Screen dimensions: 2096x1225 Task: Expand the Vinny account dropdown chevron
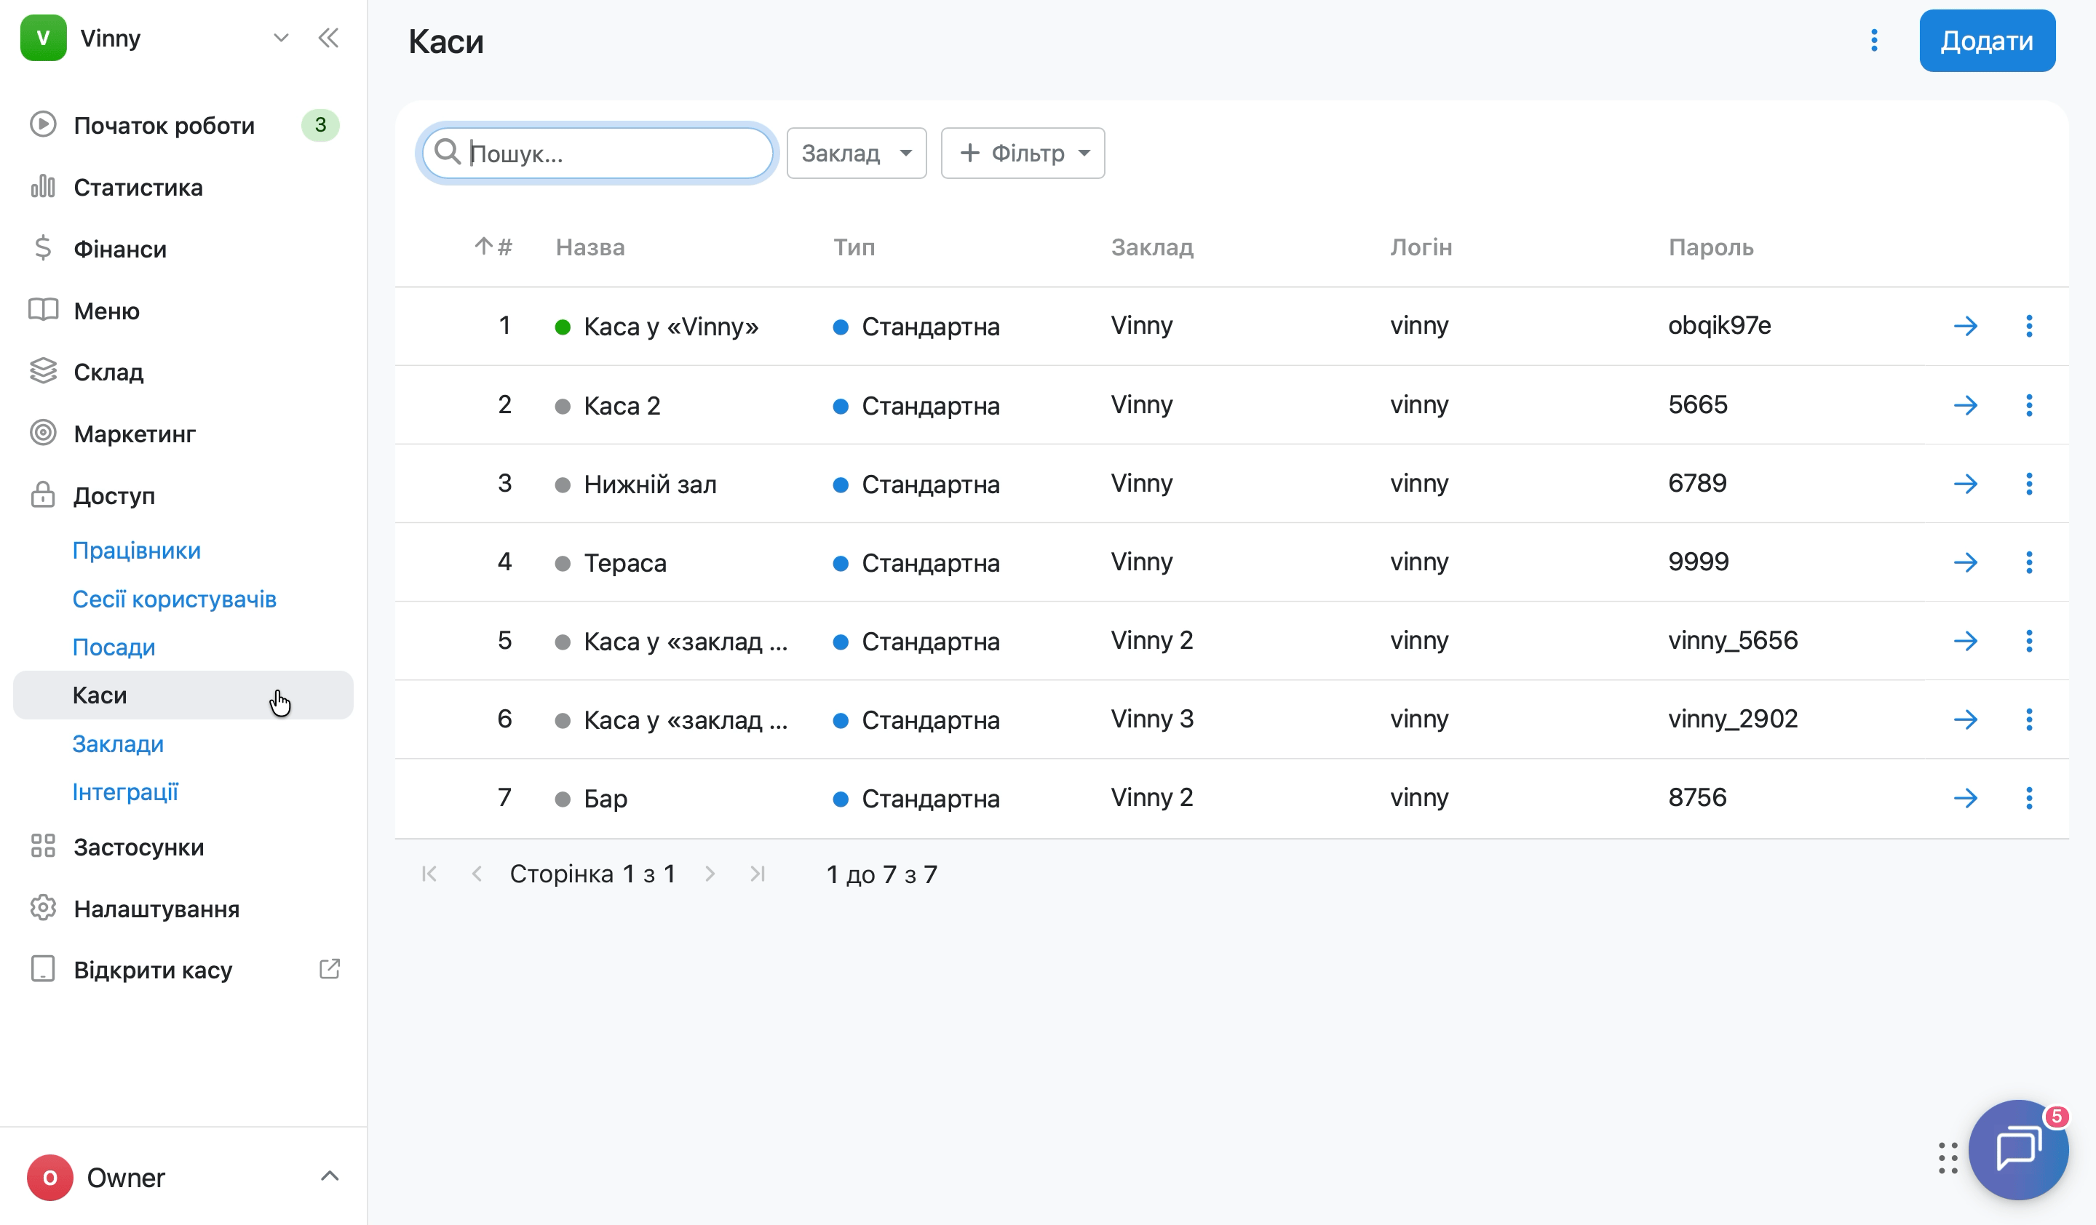pos(281,39)
